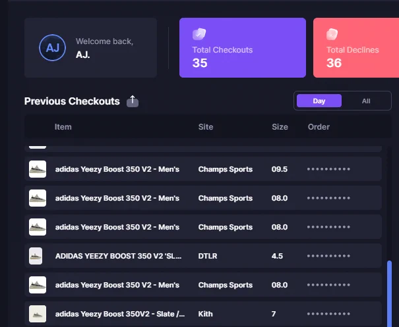399x327 pixels.
Task: Reveal hidden order number in DTLR row
Action: click(328, 256)
